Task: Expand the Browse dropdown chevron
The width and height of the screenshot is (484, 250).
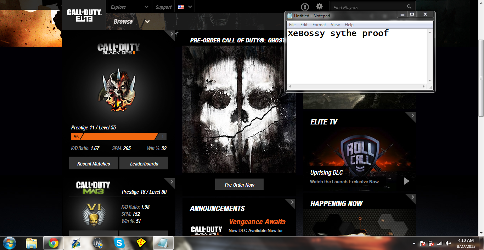Action: (147, 22)
